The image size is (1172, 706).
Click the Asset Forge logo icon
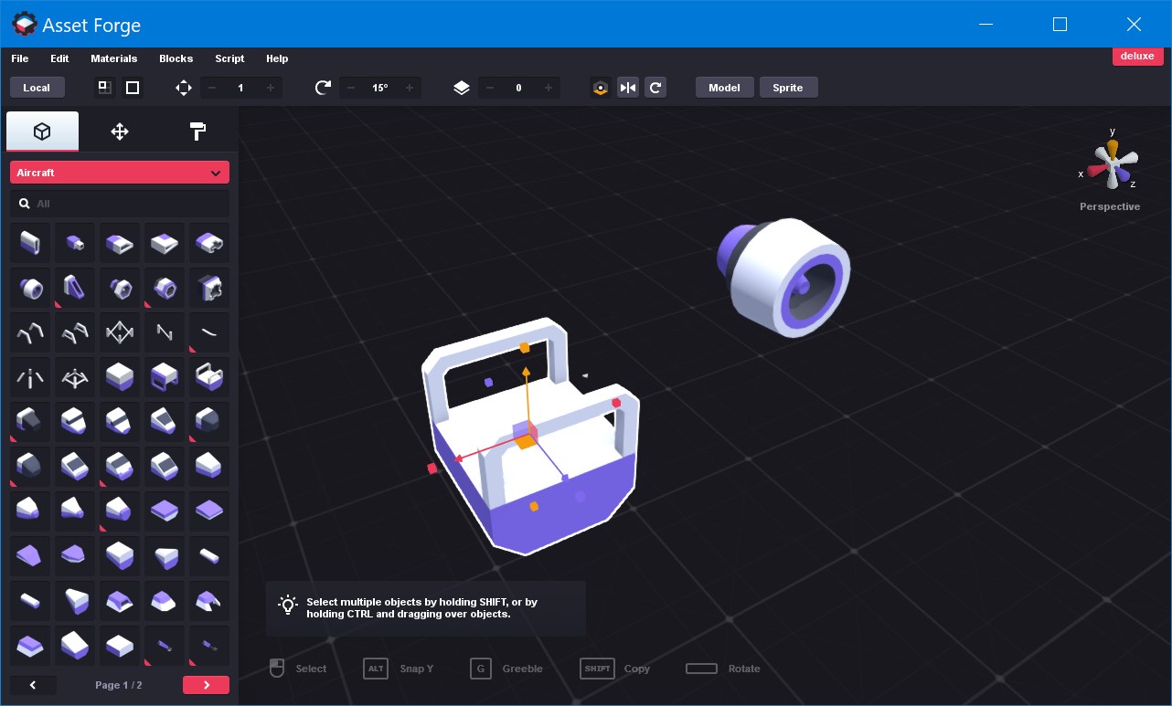(x=25, y=25)
